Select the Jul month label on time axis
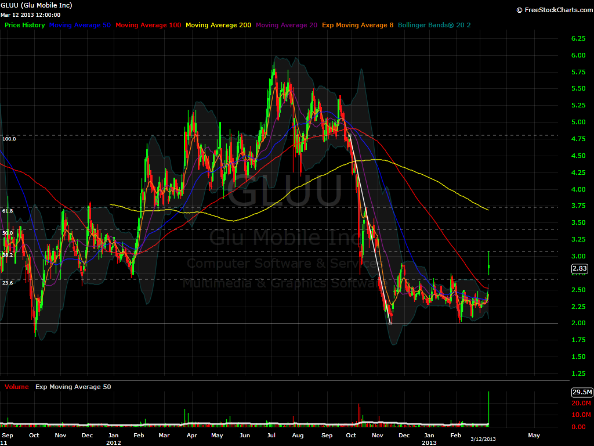Screen dimensions: 594x446 coord(270,435)
